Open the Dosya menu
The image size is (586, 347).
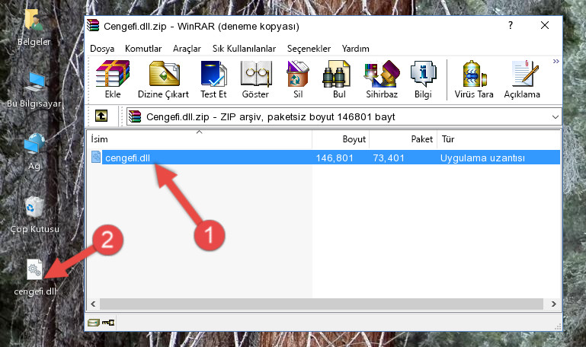(102, 49)
